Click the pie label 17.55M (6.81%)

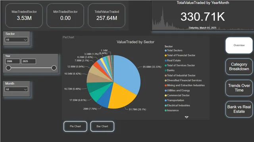pyautogui.click(x=78, y=100)
